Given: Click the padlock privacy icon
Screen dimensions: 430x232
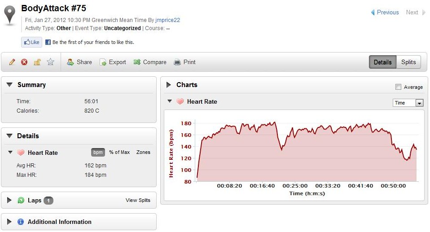Looking at the screenshot, I should tap(37, 62).
